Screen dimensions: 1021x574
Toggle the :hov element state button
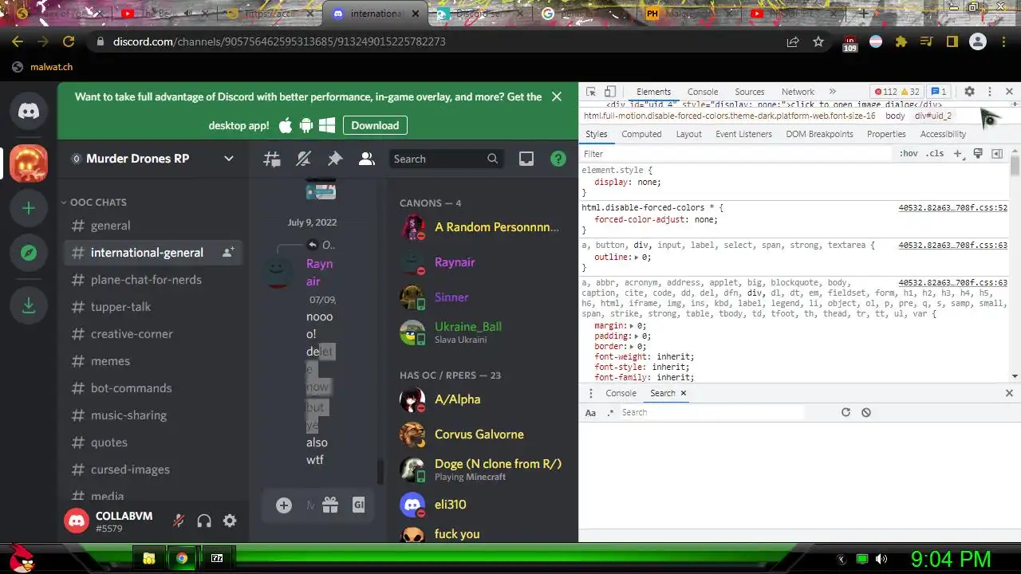(909, 153)
